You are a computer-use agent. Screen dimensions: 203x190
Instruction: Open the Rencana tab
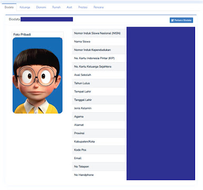[99, 7]
